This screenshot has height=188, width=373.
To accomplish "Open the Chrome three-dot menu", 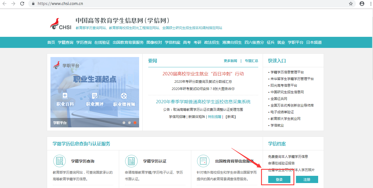I will [x=371, y=4].
